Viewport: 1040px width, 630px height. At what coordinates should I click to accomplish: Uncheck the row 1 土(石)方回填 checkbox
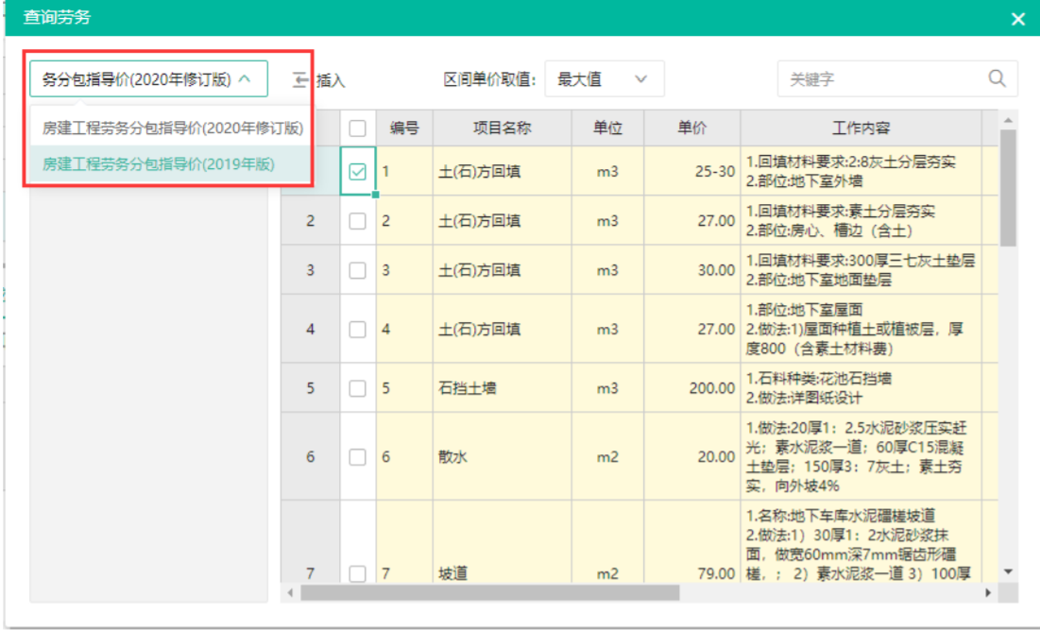[357, 172]
